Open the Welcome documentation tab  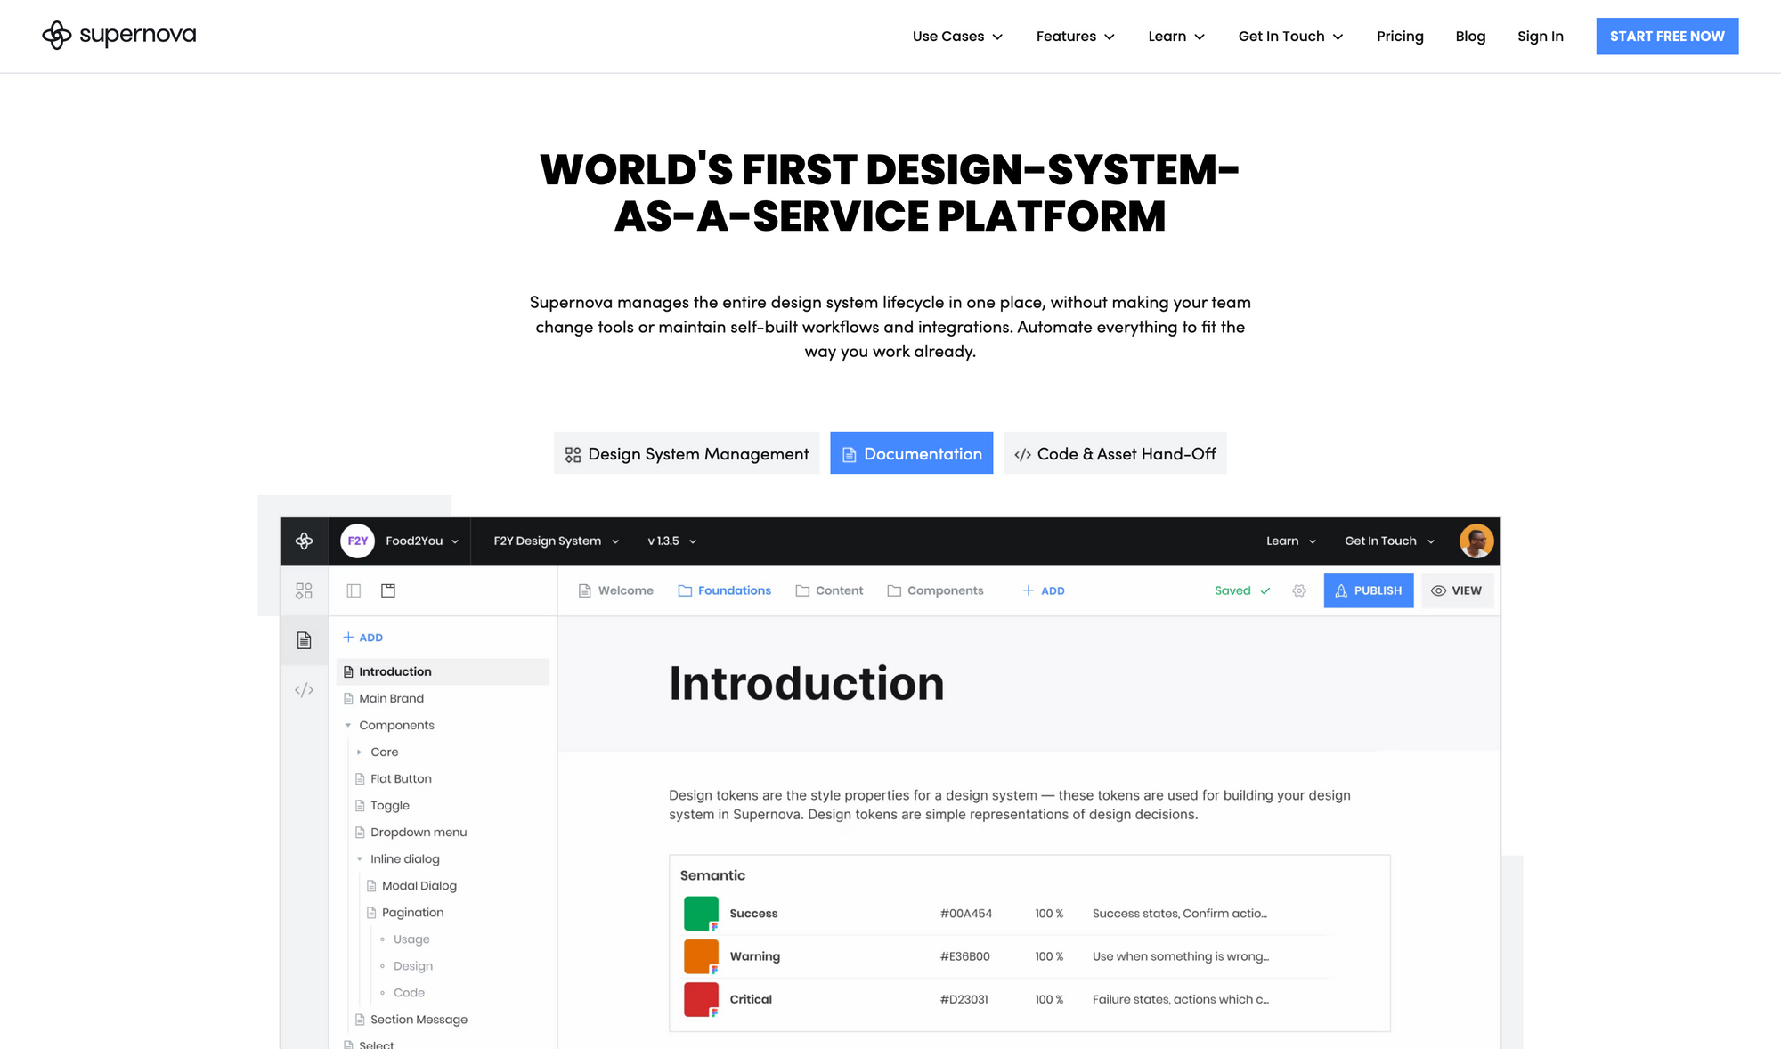click(615, 590)
